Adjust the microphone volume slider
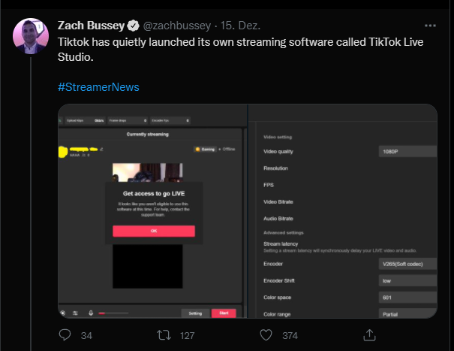Image resolution: width=454 pixels, height=351 pixels. point(113,313)
